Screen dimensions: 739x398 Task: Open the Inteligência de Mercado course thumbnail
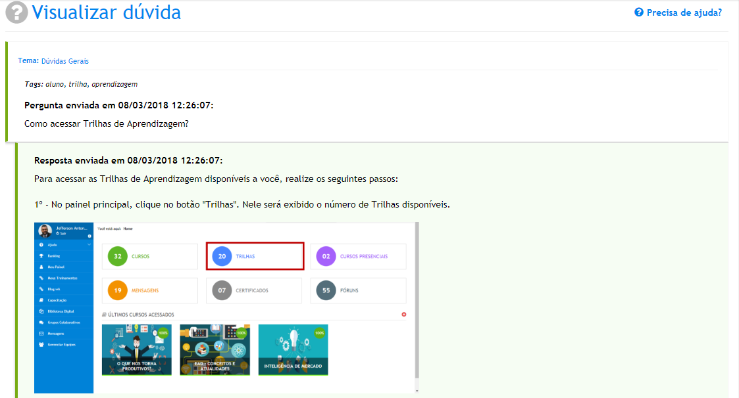293,349
